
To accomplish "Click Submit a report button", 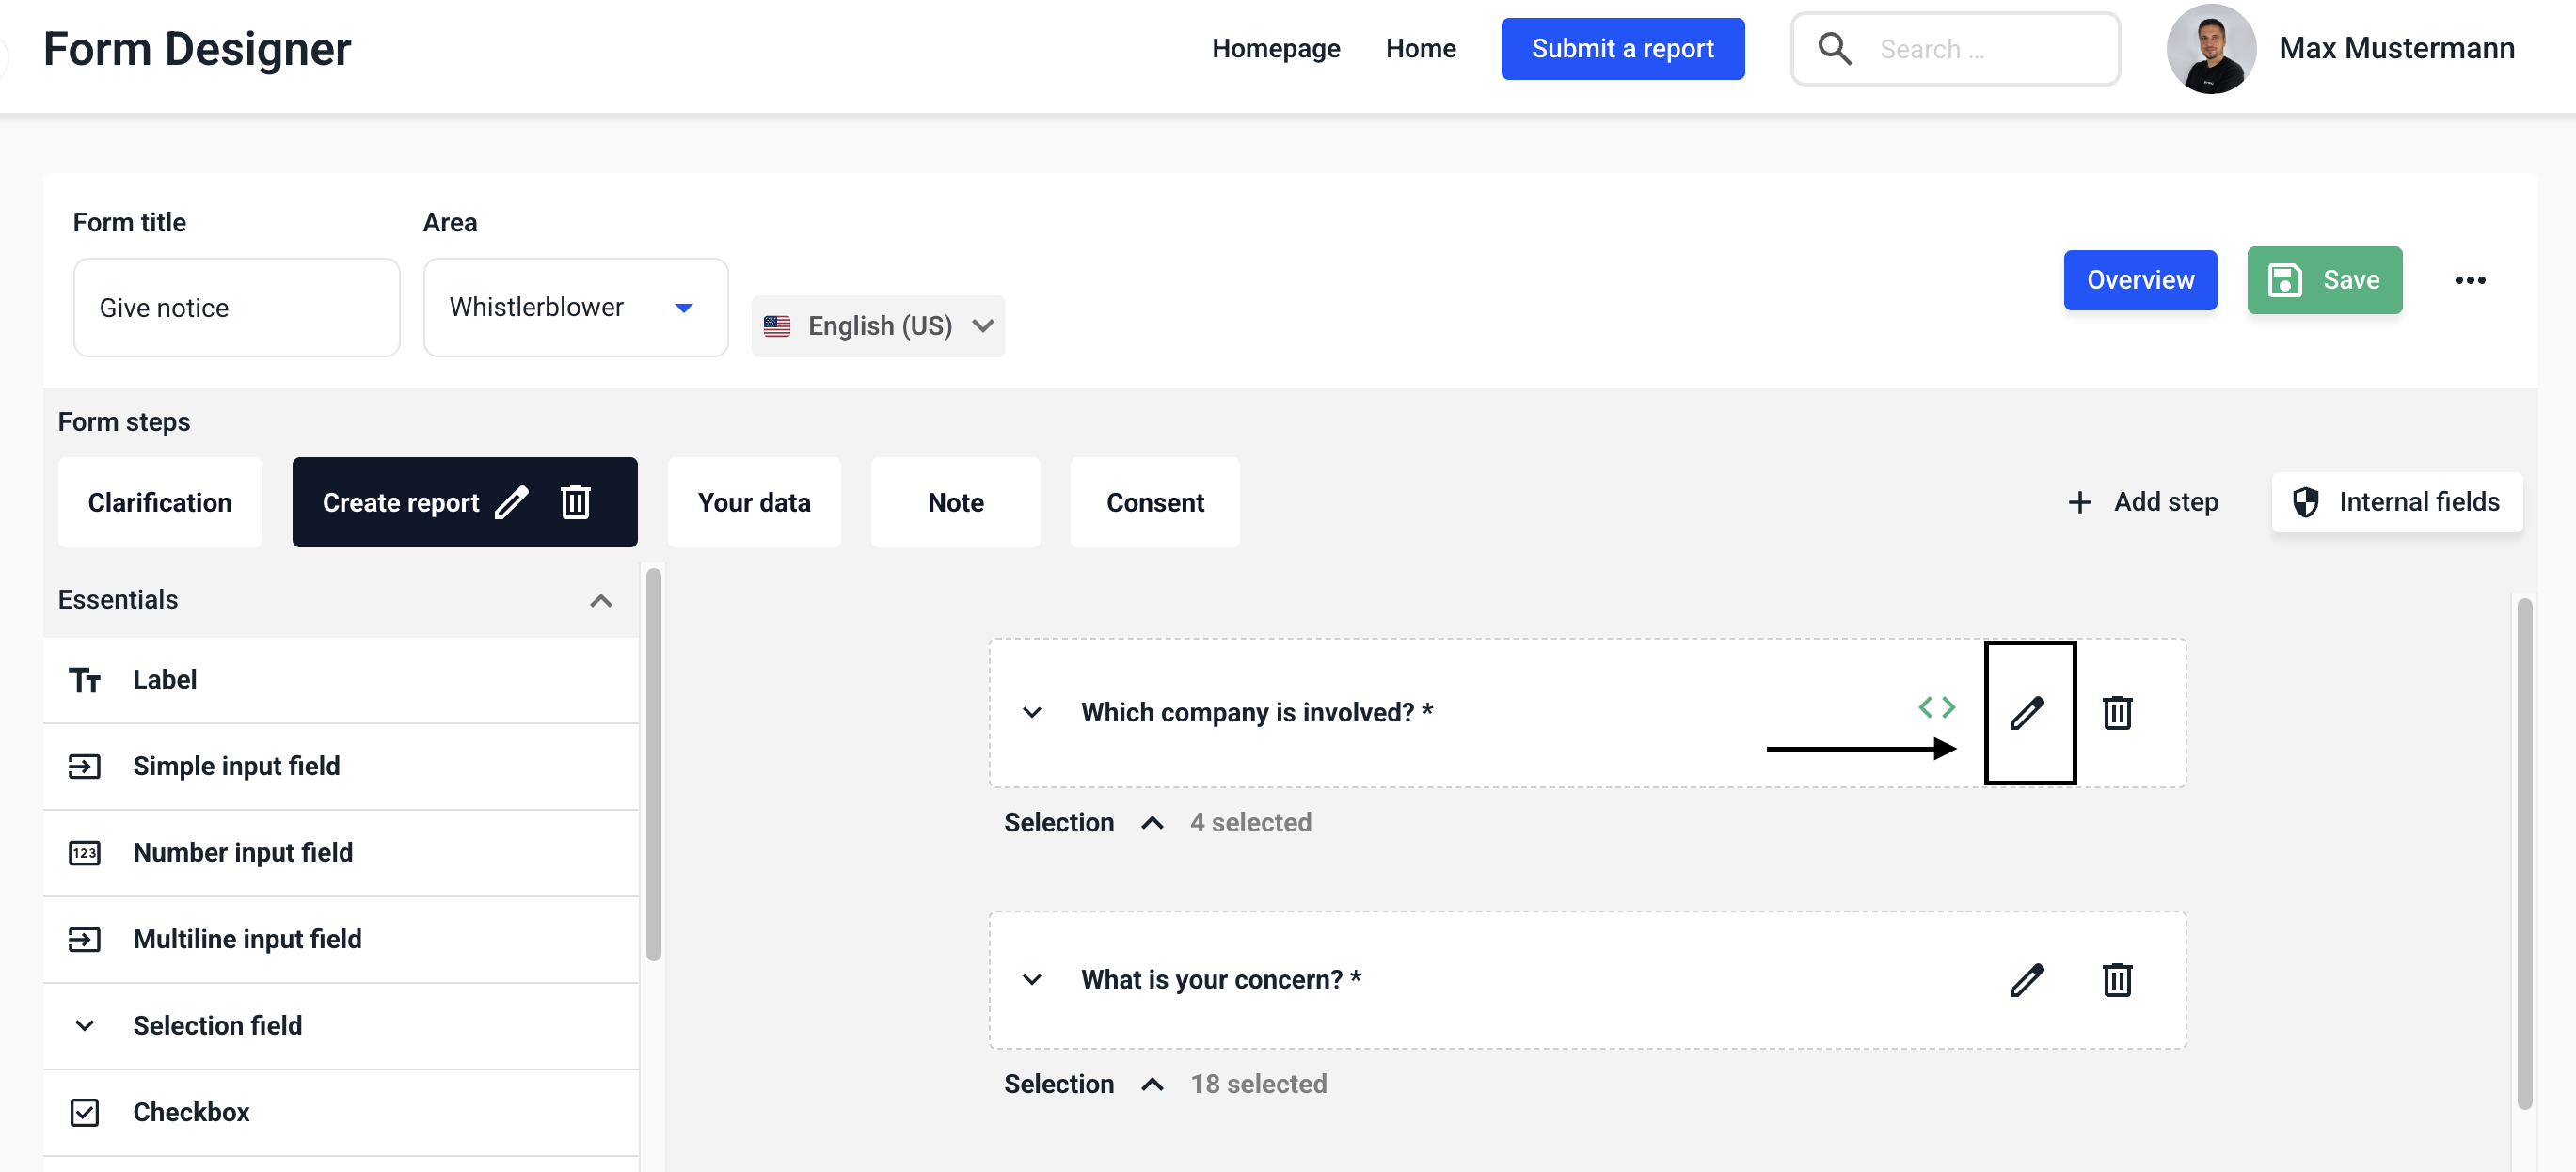I will click(1622, 48).
